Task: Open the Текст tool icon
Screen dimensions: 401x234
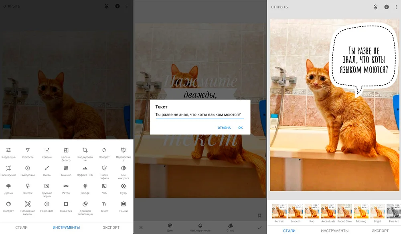Action: pos(104,204)
